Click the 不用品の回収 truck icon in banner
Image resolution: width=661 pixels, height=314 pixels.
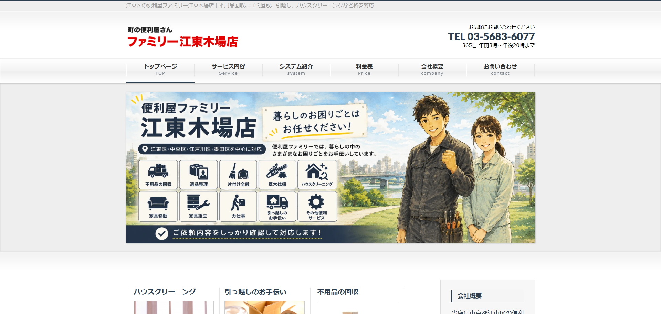tap(158, 171)
